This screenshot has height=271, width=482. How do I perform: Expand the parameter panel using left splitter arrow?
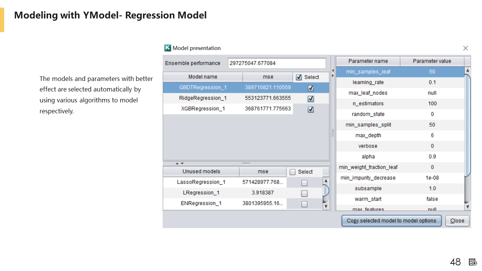pyautogui.click(x=333, y=70)
